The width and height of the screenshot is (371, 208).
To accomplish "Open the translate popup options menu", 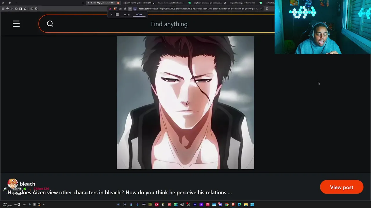I will click(x=117, y=14).
